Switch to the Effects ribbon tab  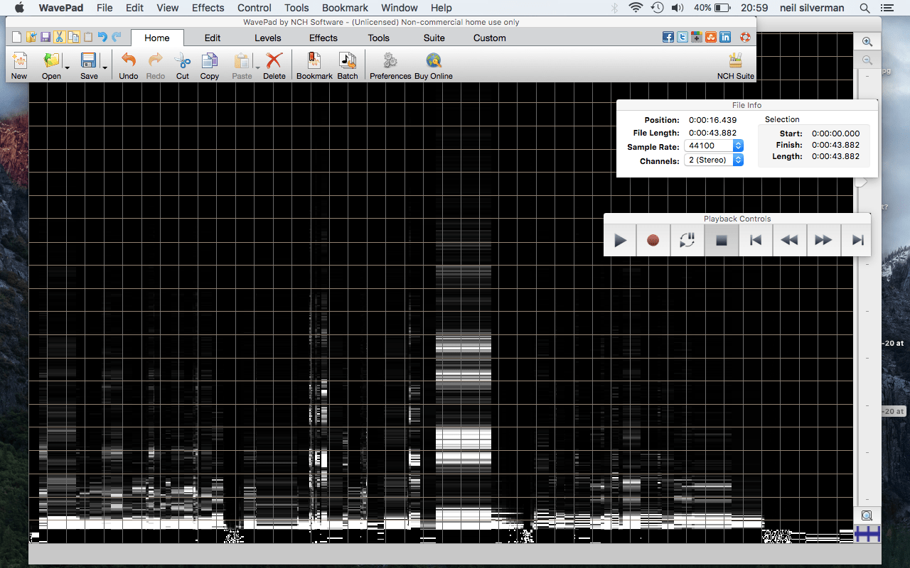pyautogui.click(x=323, y=38)
